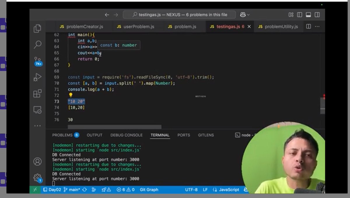
Task: Select the TERMINAL panel tab
Action: point(160,135)
